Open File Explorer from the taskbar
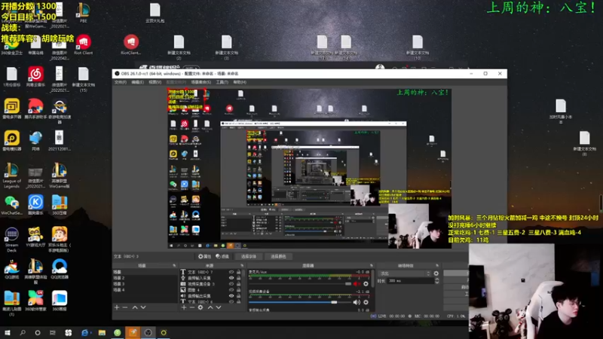This screenshot has height=339, width=603. click(102, 332)
